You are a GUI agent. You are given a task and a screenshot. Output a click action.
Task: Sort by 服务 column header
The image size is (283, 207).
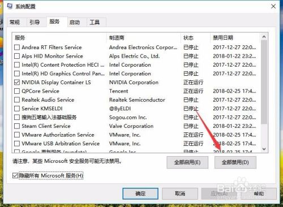tap(59, 38)
